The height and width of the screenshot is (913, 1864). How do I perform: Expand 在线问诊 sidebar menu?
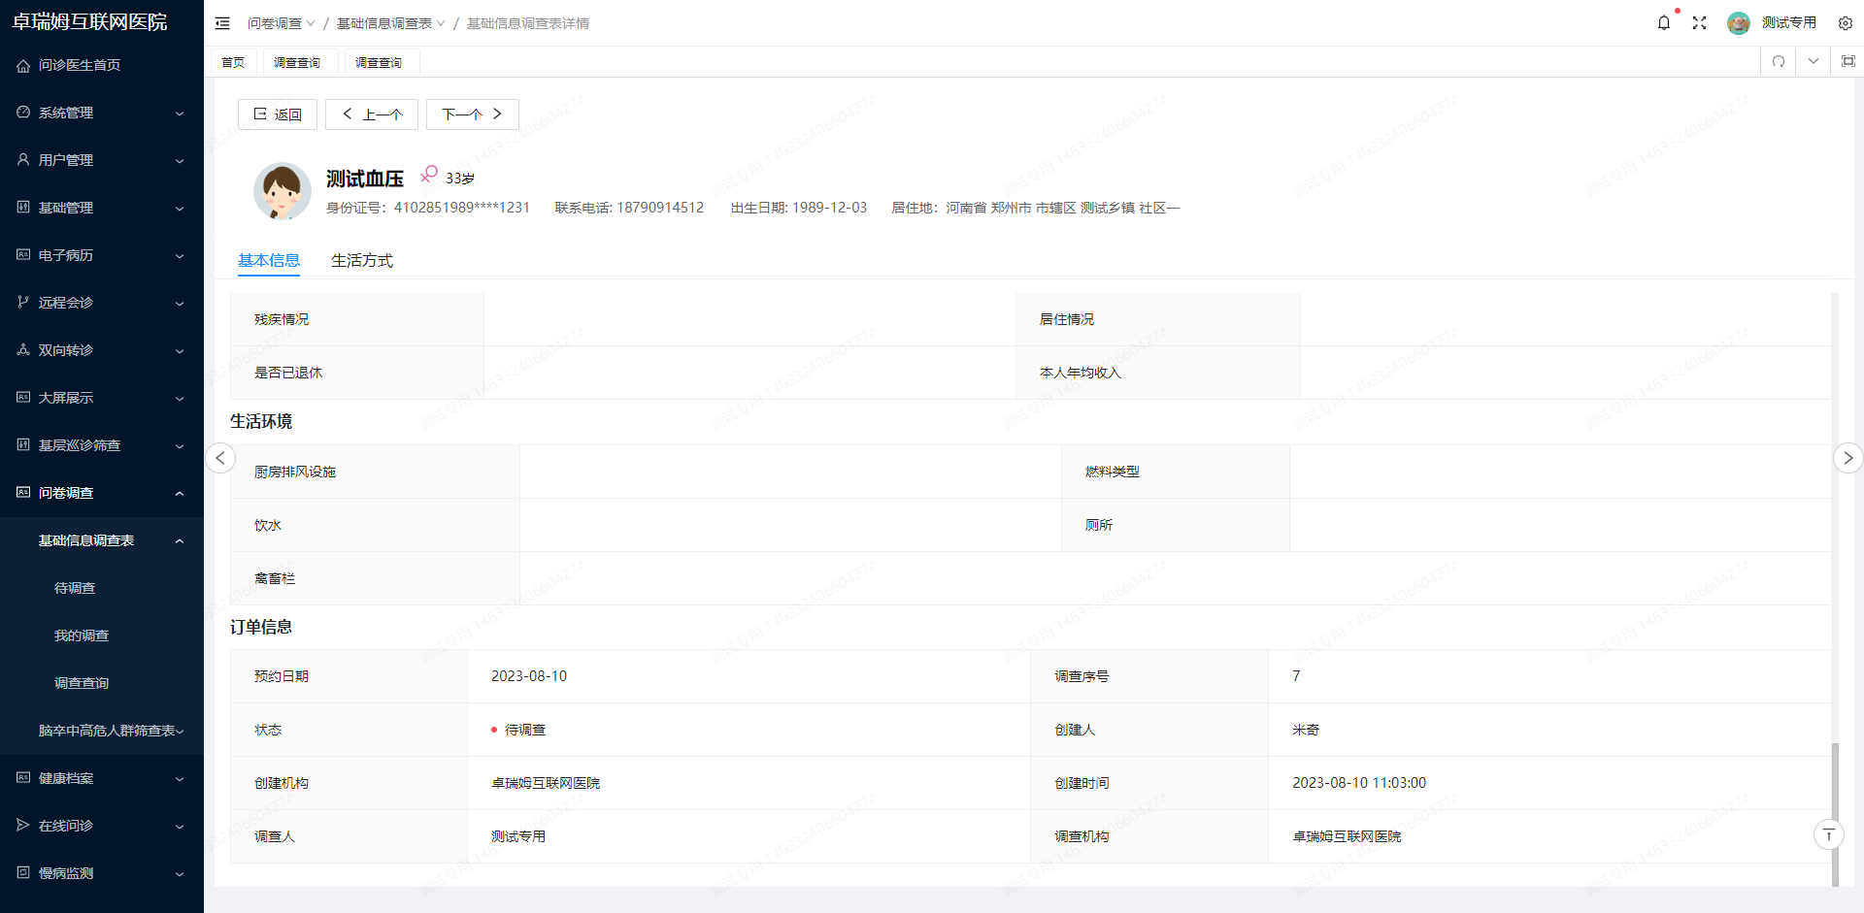102,826
